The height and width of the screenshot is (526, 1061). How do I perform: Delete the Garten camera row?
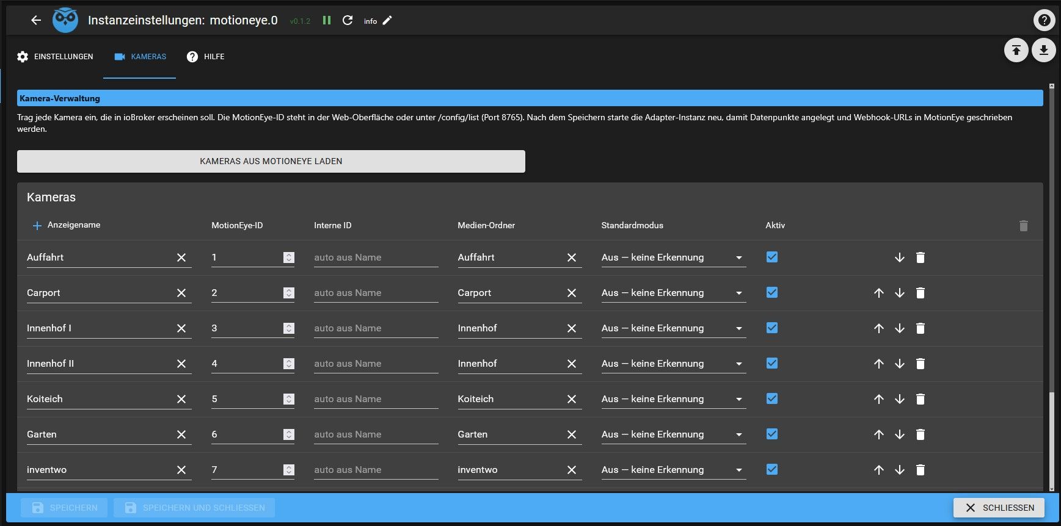point(921,434)
